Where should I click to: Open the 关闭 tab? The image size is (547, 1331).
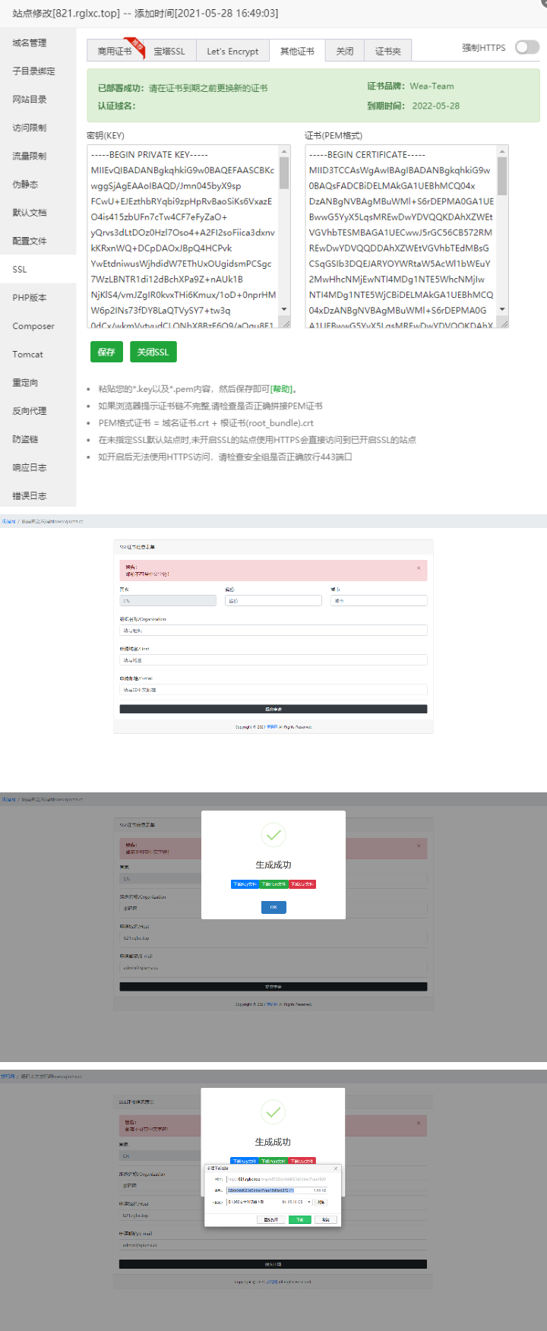(x=345, y=51)
